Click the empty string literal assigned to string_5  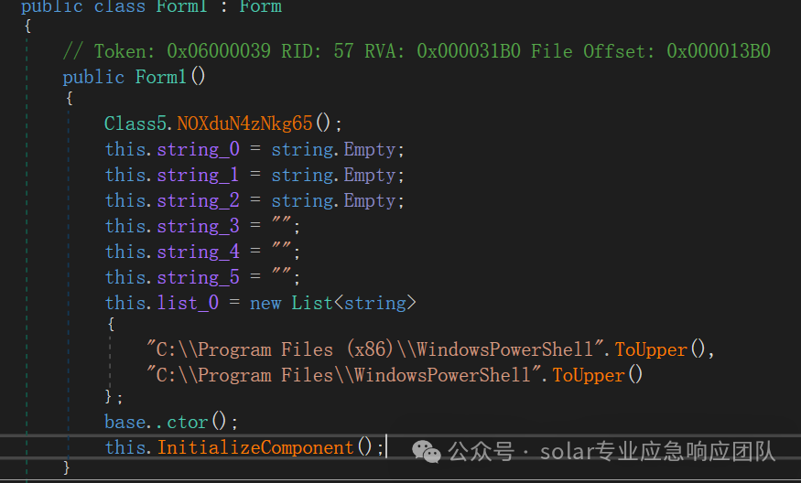click(x=281, y=274)
